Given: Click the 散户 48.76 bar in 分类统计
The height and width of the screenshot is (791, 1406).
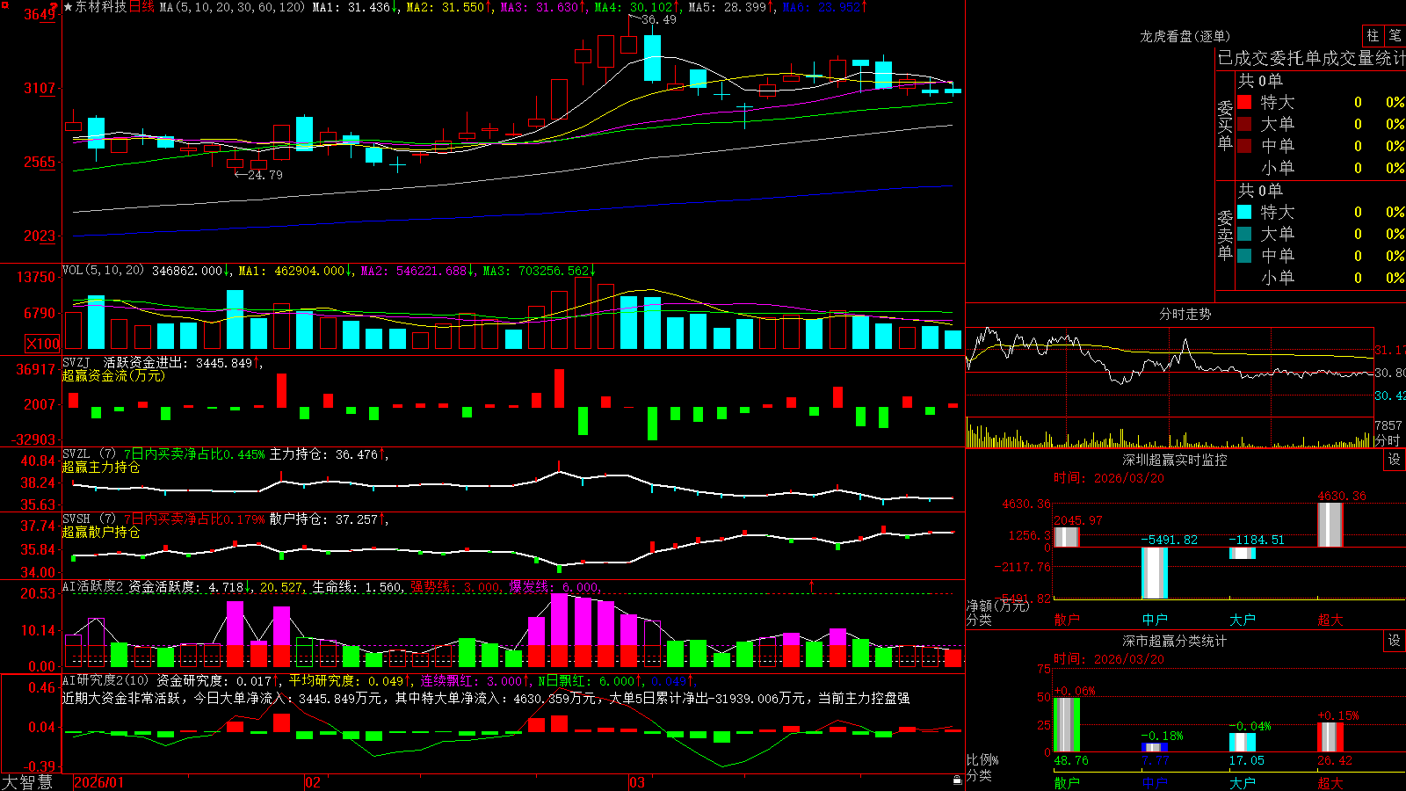Looking at the screenshot, I should tap(1067, 725).
